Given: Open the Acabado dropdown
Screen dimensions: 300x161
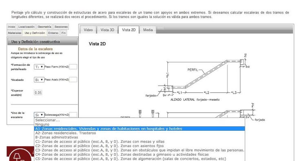Looking at the screenshot, I should pos(39,80).
